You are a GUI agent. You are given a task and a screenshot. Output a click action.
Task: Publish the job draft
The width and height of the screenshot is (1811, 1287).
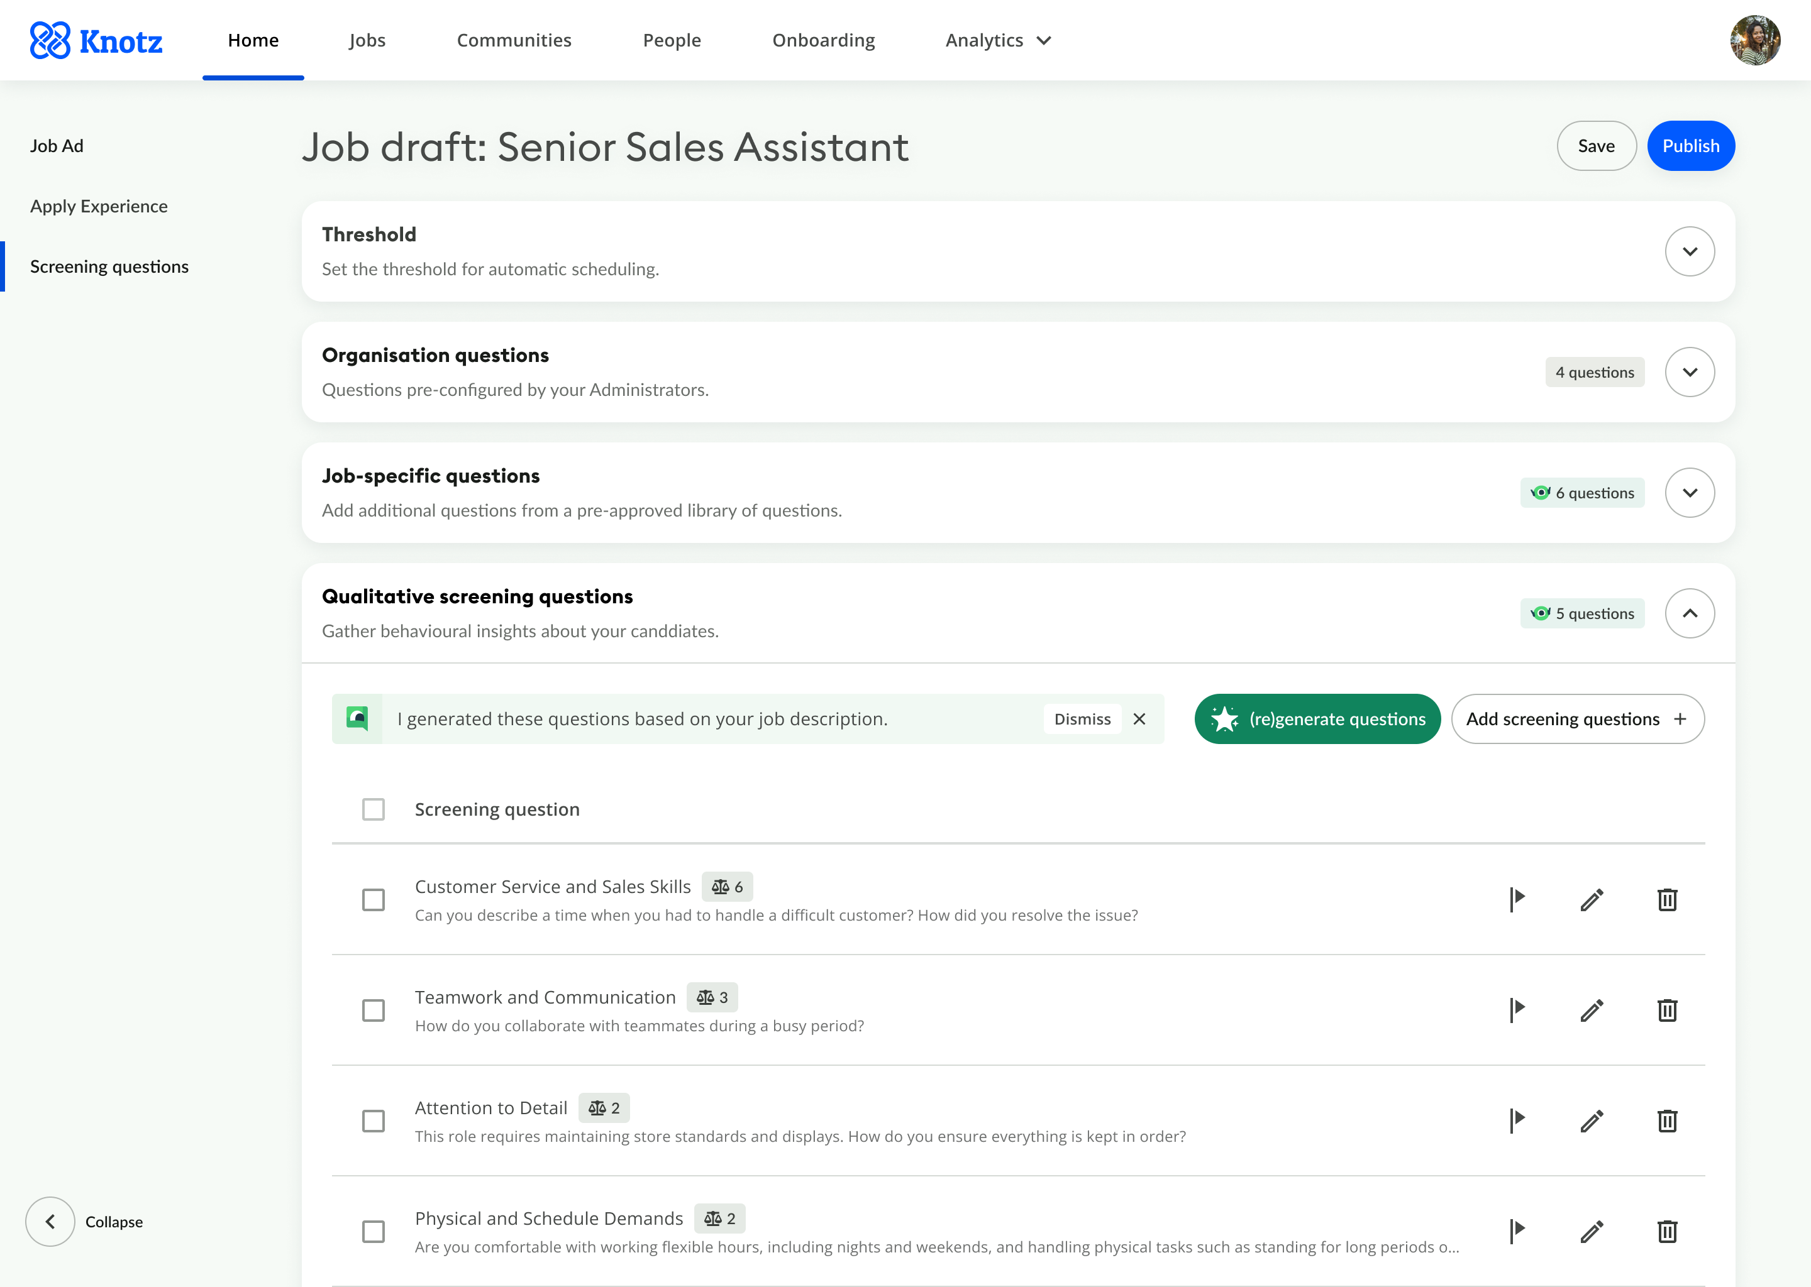(1690, 146)
